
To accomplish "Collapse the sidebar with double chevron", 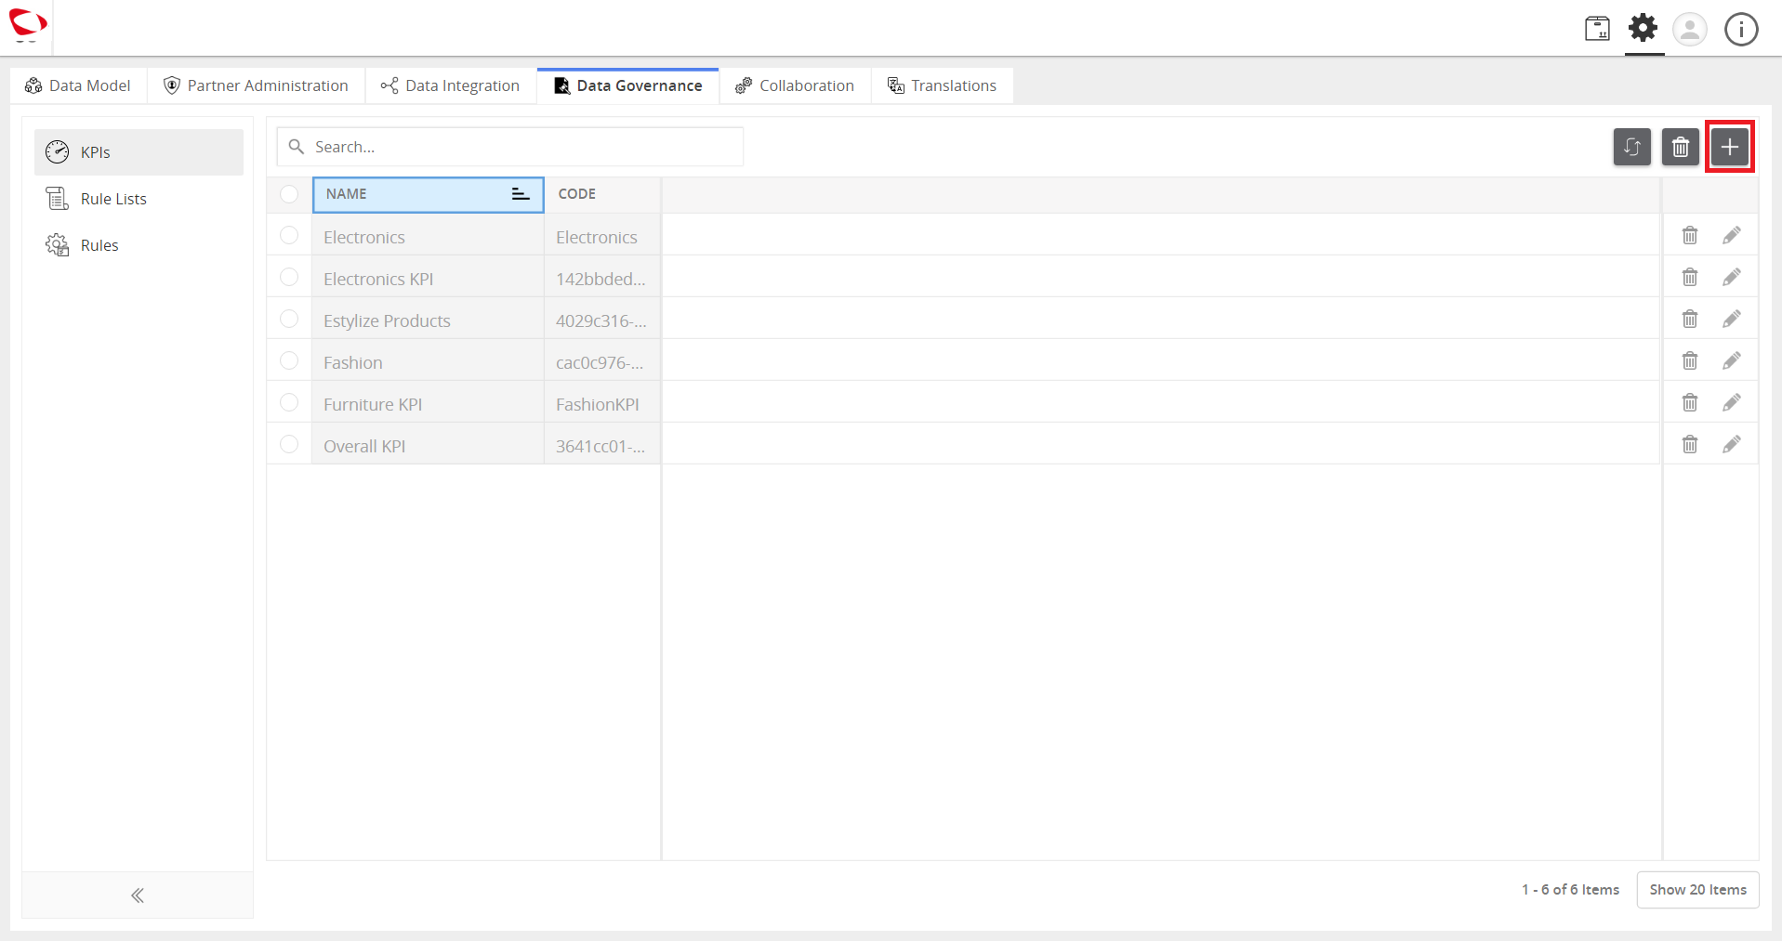I will [x=138, y=895].
